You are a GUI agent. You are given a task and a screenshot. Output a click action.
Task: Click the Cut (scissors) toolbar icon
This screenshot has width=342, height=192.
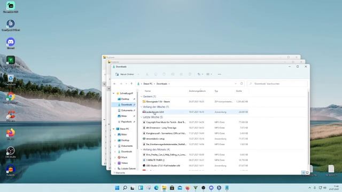(x=147, y=74)
